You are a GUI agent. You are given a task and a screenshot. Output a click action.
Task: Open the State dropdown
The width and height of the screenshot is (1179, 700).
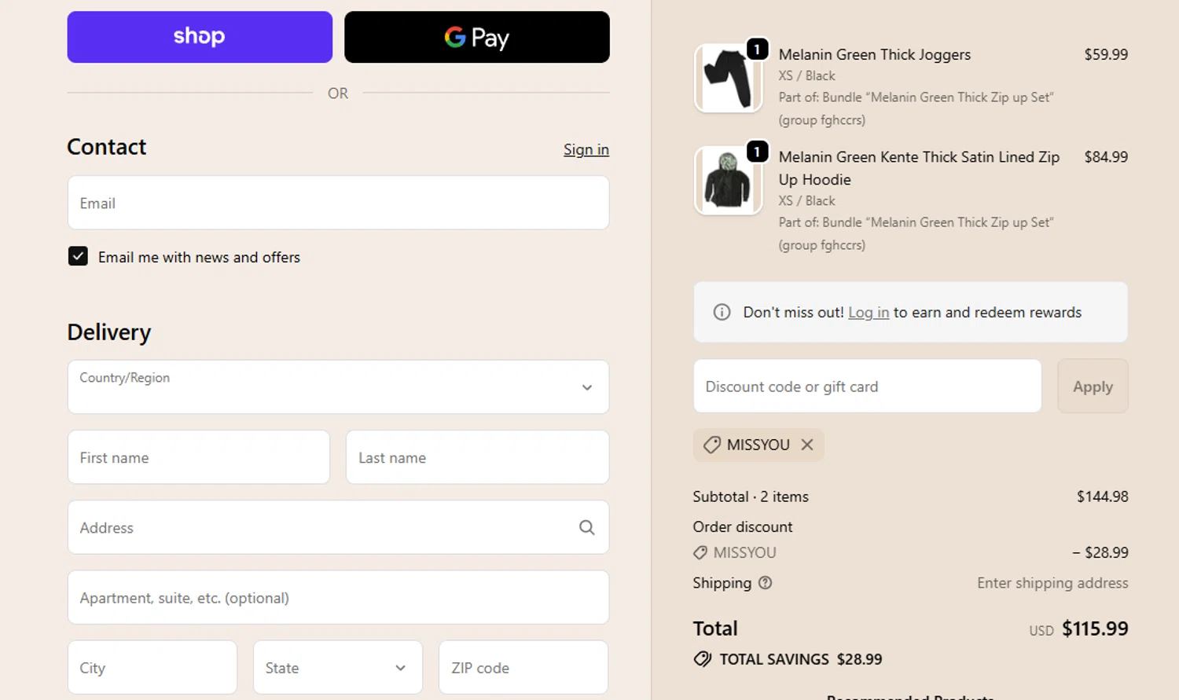tap(338, 667)
